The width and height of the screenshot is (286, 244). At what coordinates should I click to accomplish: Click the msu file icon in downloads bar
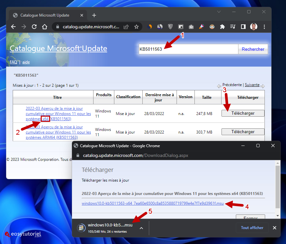click(x=81, y=228)
